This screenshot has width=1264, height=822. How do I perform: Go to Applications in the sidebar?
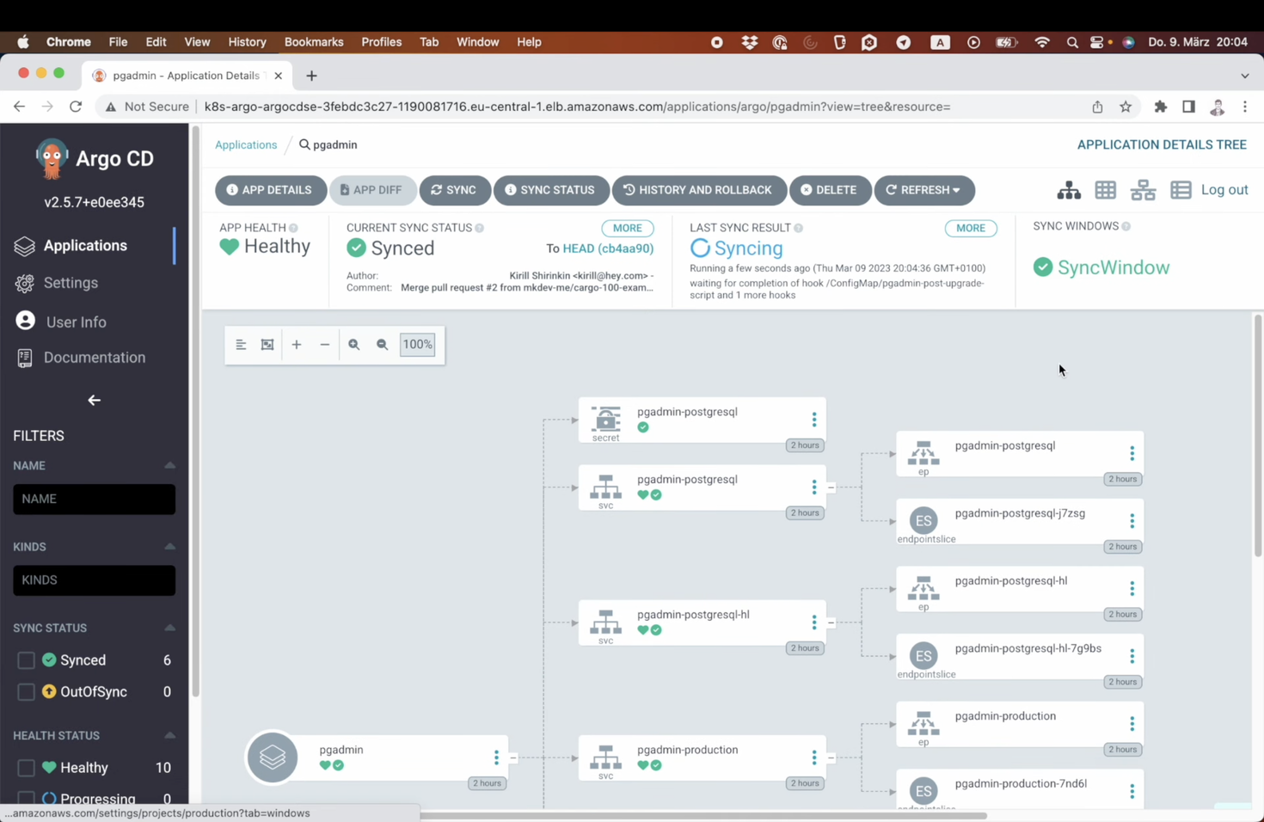(85, 246)
